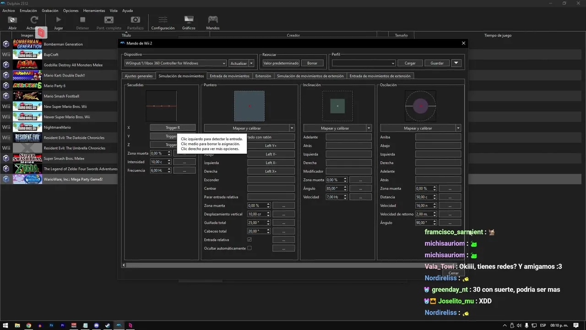Click the Valor predeterminado button

point(281,63)
